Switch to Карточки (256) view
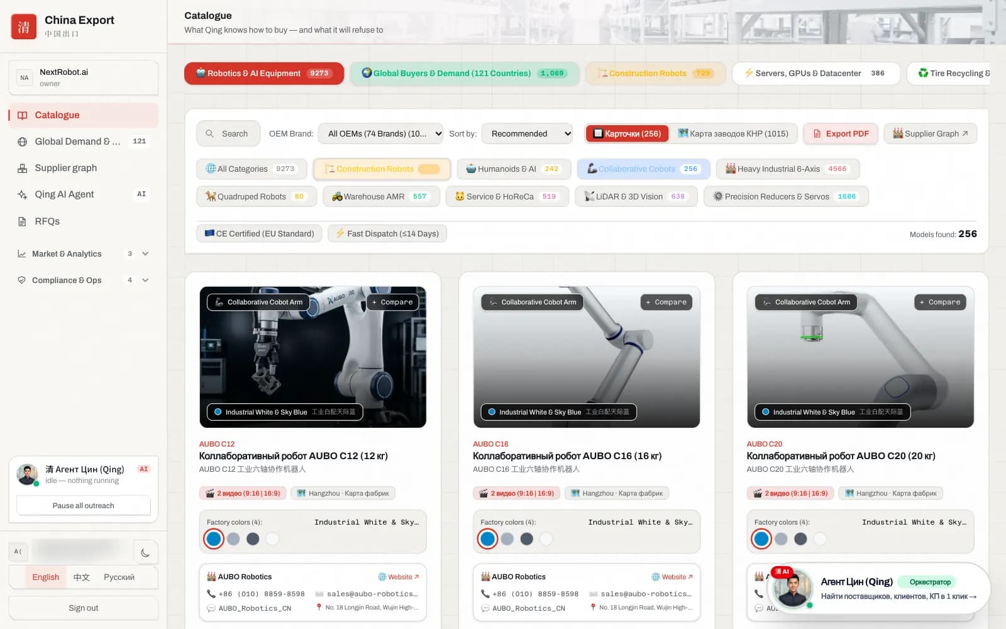Image resolution: width=1006 pixels, height=629 pixels. pyautogui.click(x=627, y=133)
